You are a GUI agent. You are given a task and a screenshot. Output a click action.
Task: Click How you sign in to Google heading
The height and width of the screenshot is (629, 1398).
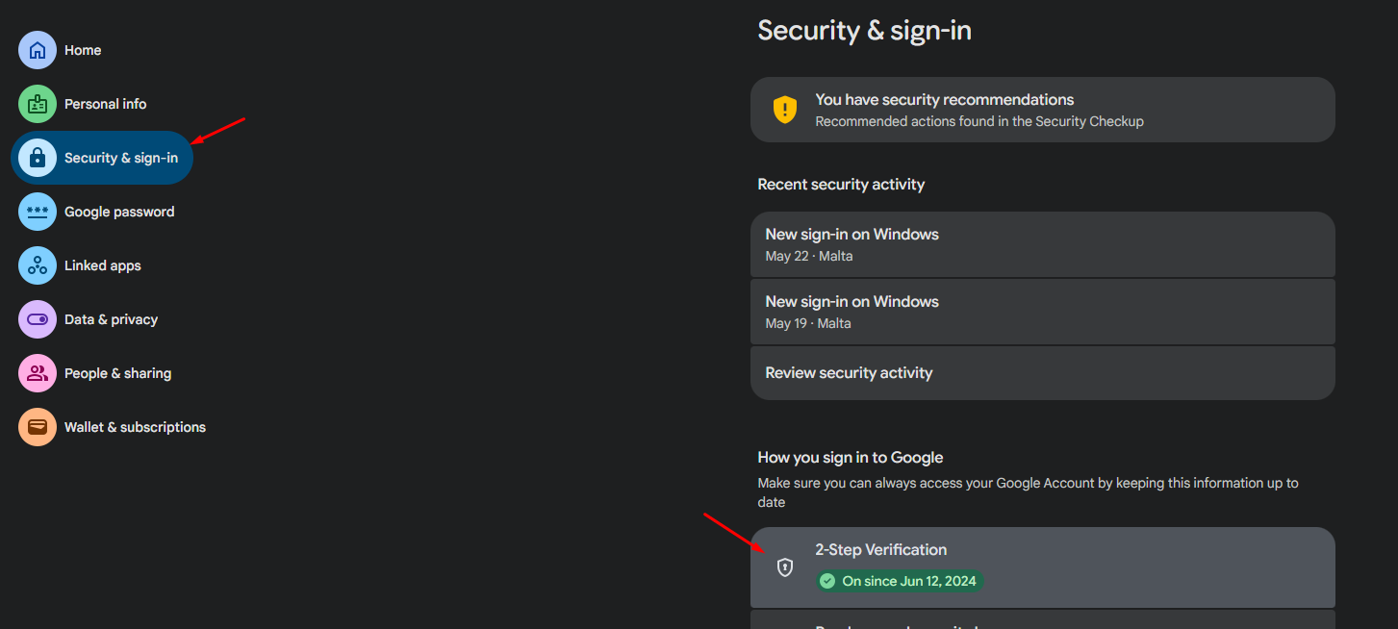[851, 458]
